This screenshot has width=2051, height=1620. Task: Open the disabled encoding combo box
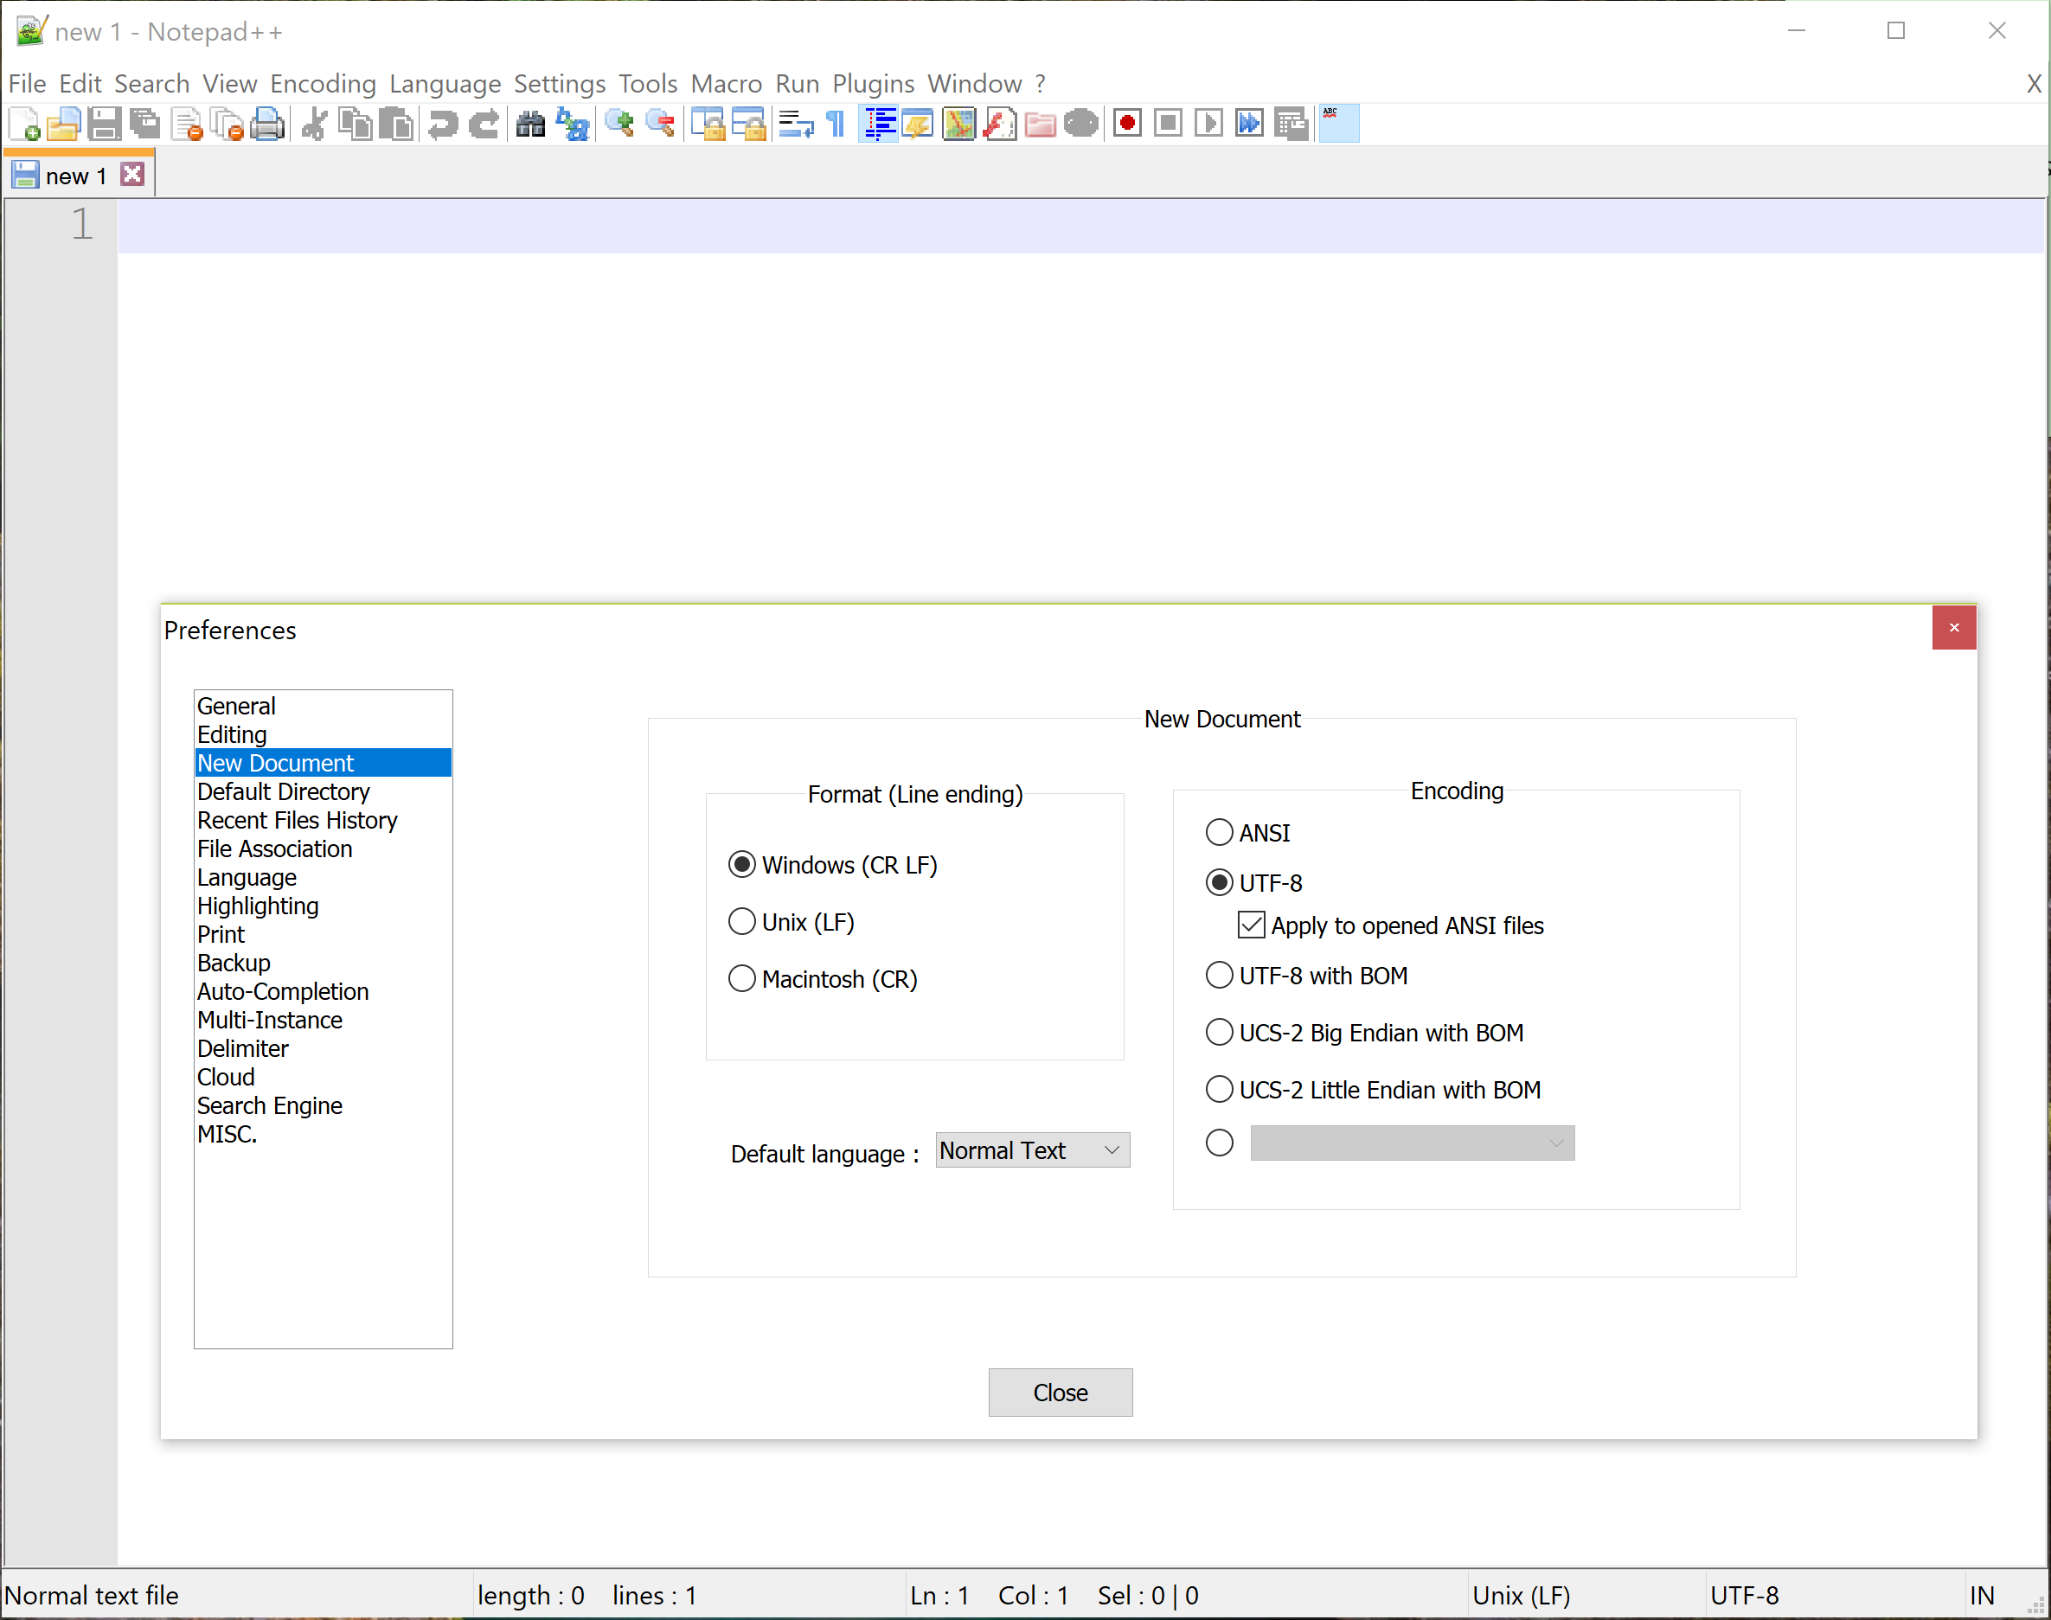tap(1412, 1143)
